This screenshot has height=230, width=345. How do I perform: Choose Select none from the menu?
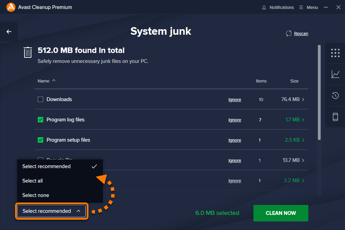(60, 195)
